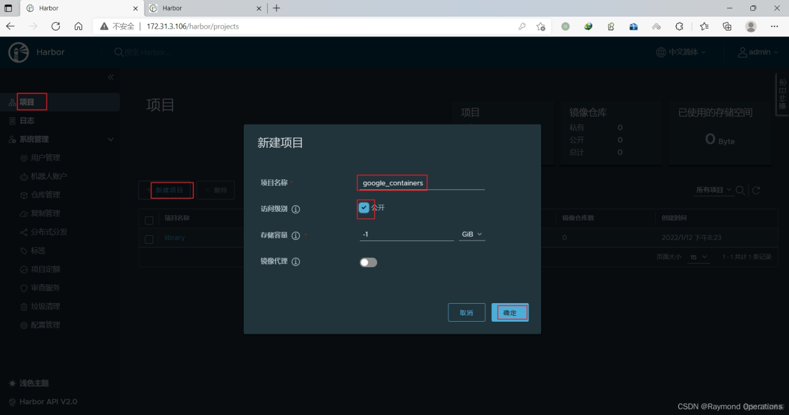Click the password key icon in address bar
Viewport: 789px width, 415px height.
tap(522, 26)
